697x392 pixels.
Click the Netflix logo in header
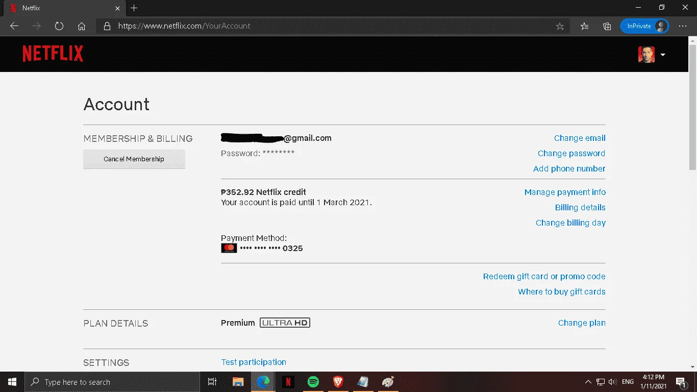click(53, 54)
